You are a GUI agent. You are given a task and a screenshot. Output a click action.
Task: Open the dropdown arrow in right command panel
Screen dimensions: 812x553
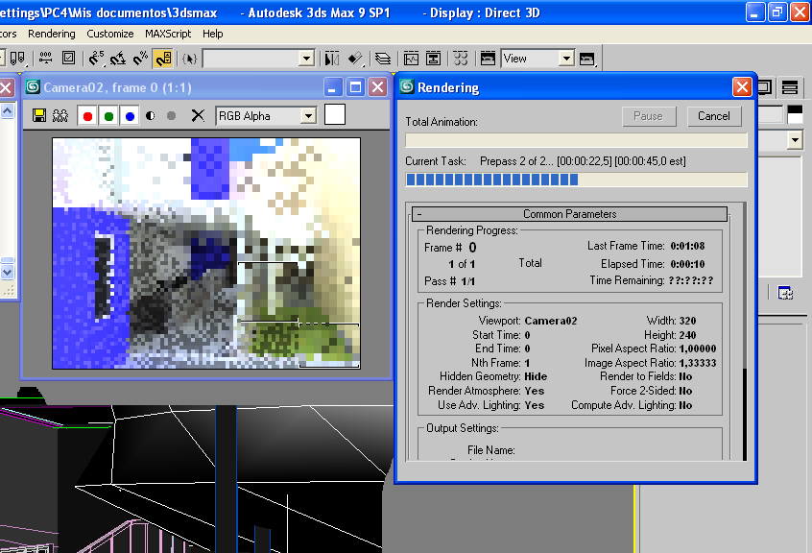pos(795,140)
